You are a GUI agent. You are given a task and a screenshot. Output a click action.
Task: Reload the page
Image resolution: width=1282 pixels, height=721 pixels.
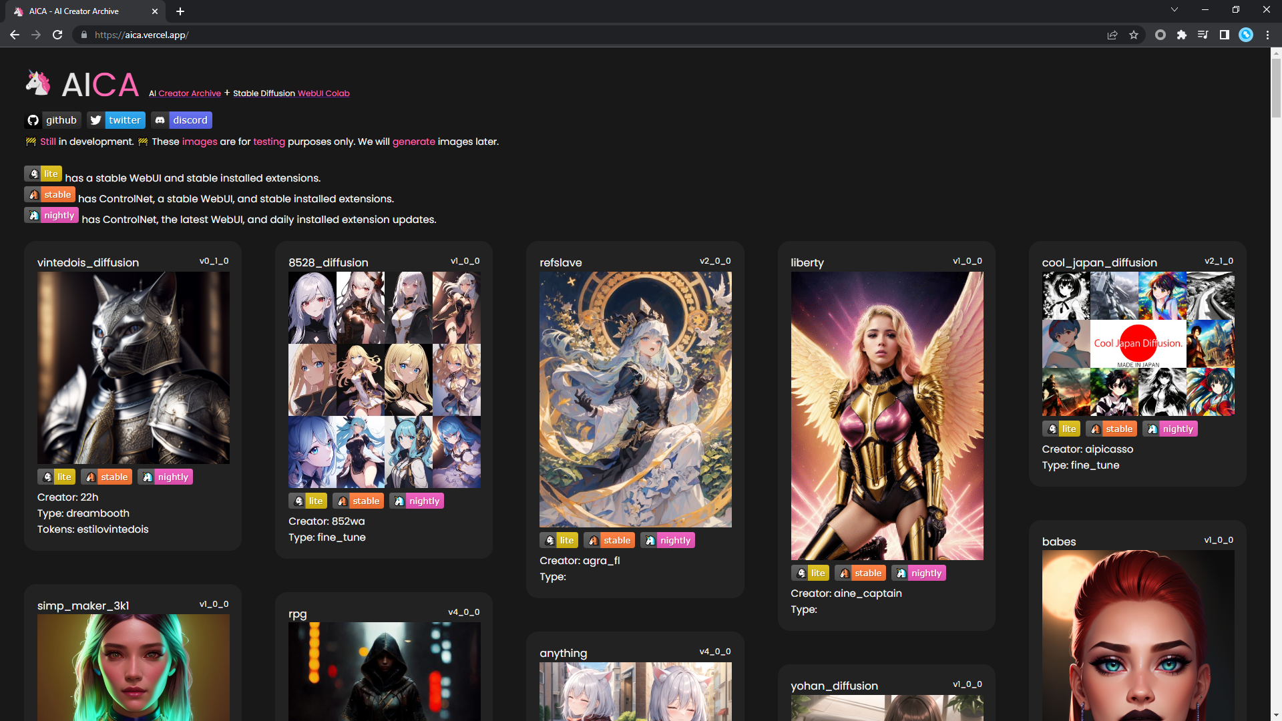[57, 35]
